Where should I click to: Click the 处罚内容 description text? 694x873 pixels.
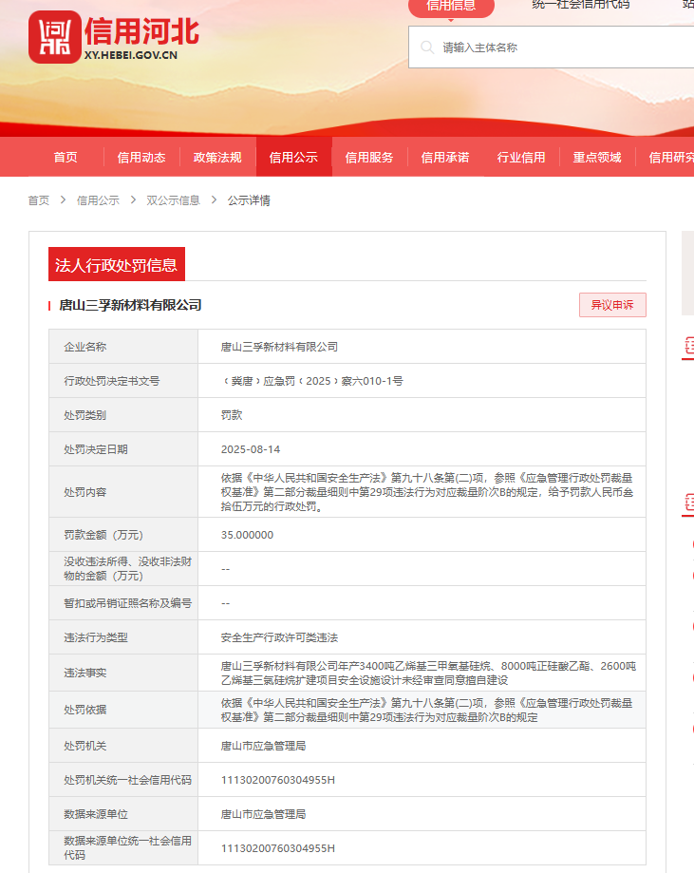pos(427,492)
